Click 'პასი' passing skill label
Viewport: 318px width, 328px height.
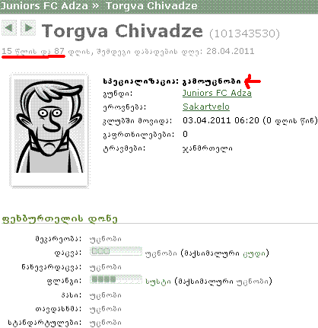[x=72, y=295]
